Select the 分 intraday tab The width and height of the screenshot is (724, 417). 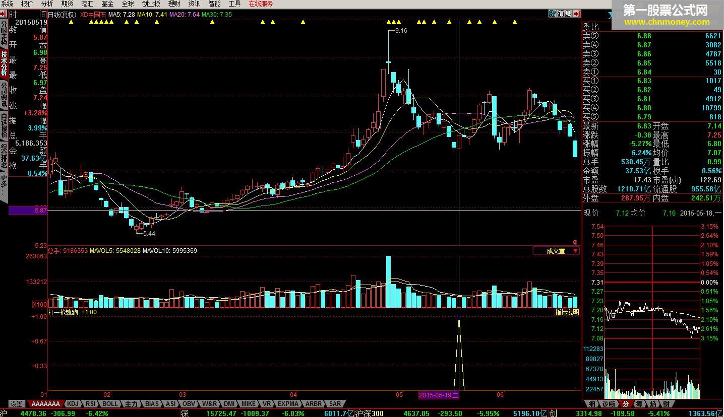[x=626, y=404]
